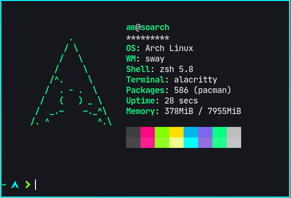Screen dimensions: 291x198
Task: Click the top lime green color block
Action: 162,132
